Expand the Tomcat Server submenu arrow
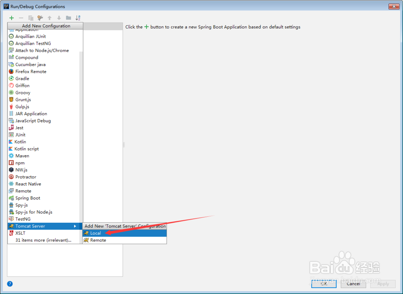 [x=75, y=226]
